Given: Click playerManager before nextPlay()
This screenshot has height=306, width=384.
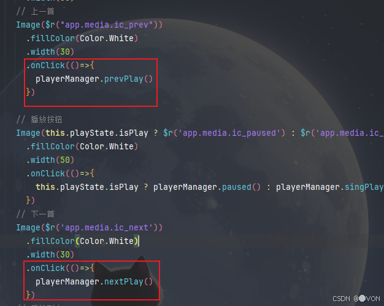Looking at the screenshot, I should click(67, 281).
